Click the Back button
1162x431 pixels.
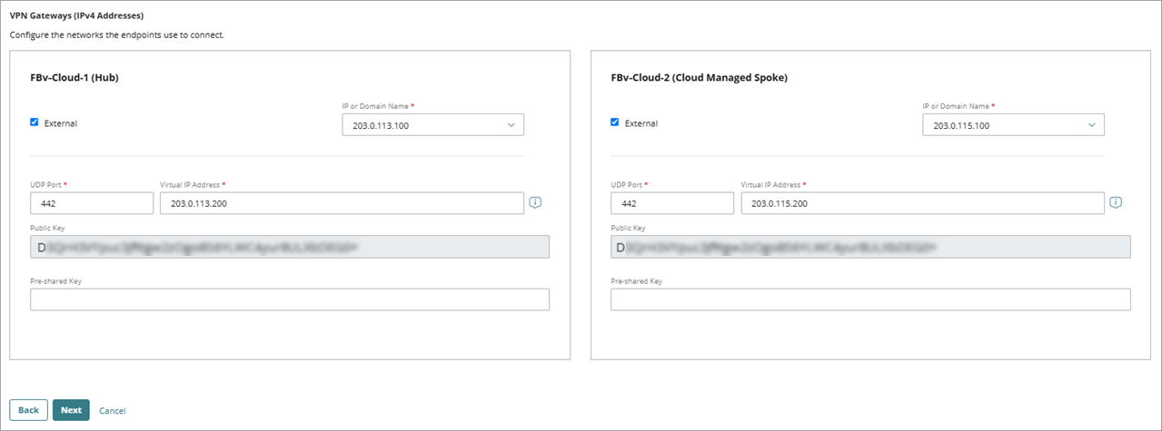point(28,410)
